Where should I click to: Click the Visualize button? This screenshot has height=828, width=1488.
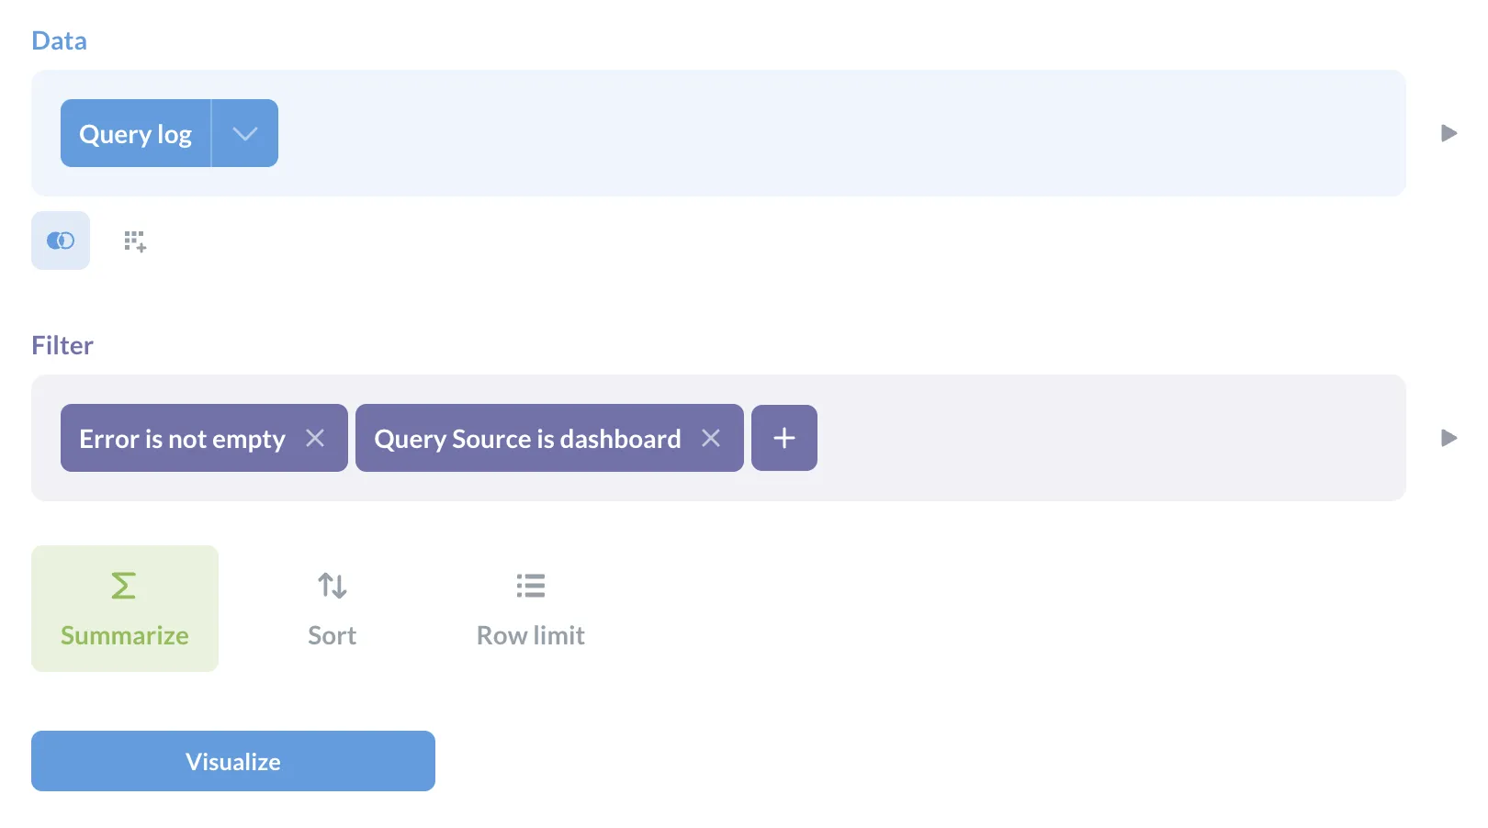pyautogui.click(x=232, y=760)
